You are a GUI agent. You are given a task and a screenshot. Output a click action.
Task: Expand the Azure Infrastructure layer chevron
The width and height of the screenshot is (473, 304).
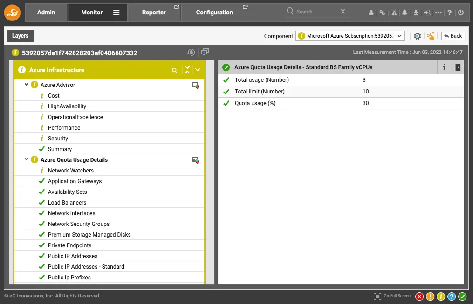[198, 70]
